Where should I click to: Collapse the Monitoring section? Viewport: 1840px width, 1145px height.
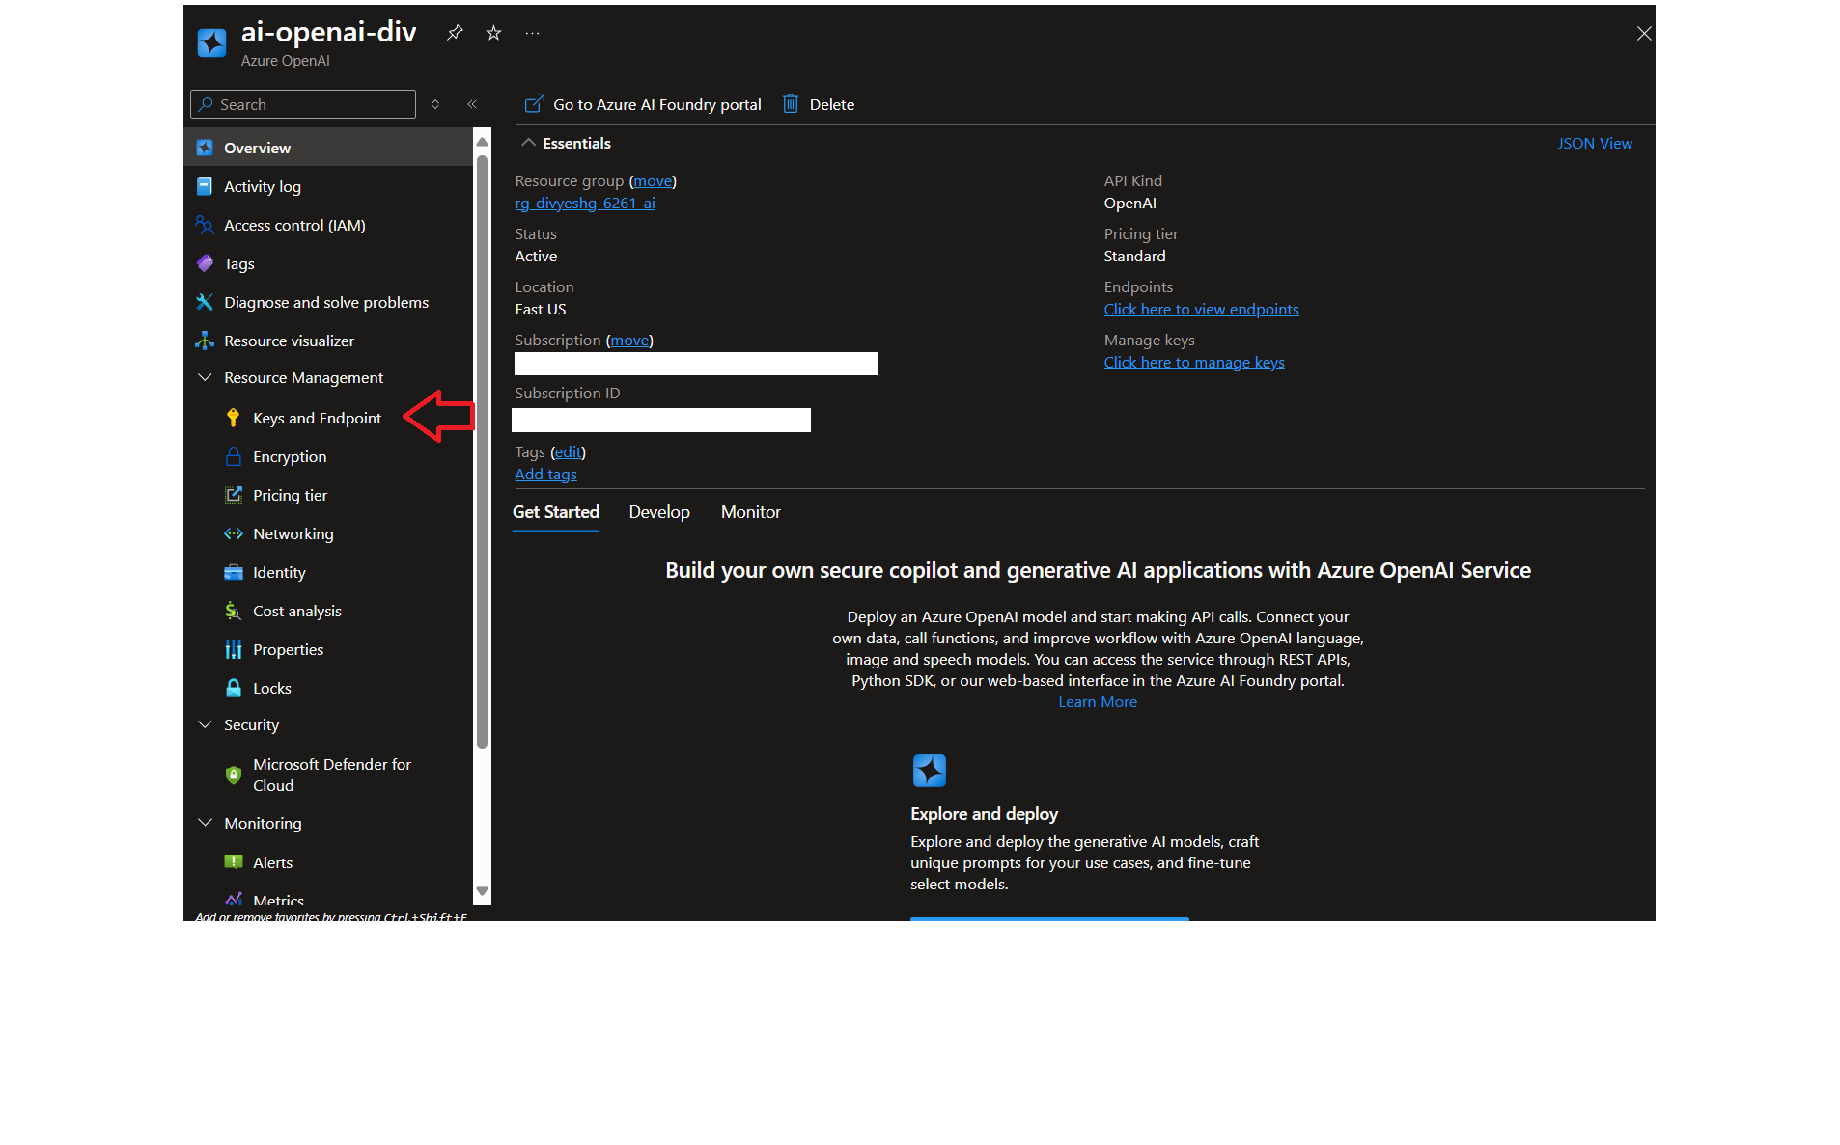(205, 823)
